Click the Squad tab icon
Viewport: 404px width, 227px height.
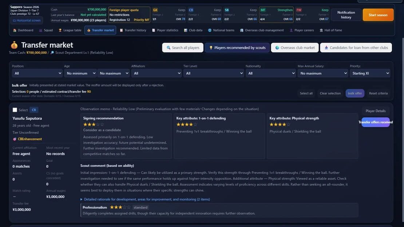pyautogui.click(x=41, y=31)
